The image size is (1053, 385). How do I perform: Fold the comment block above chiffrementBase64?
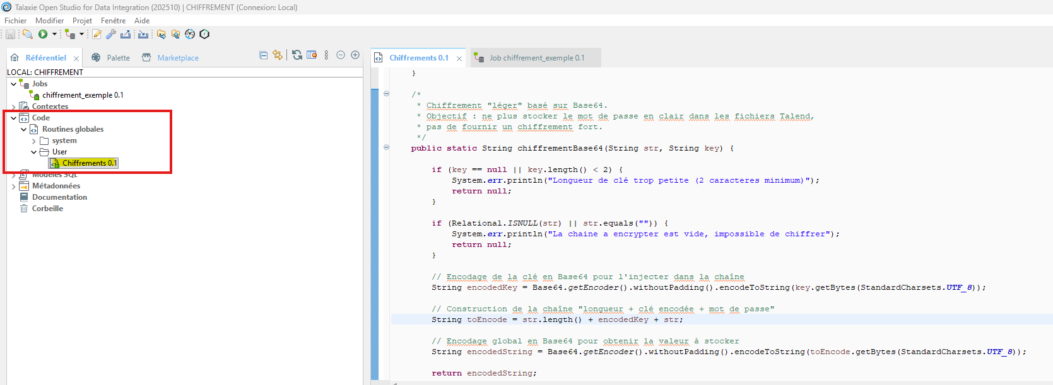pyautogui.click(x=386, y=94)
